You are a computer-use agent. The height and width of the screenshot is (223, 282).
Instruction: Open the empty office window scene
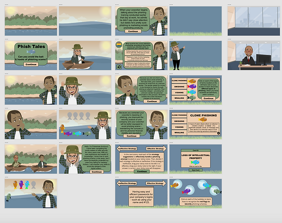(254, 21)
